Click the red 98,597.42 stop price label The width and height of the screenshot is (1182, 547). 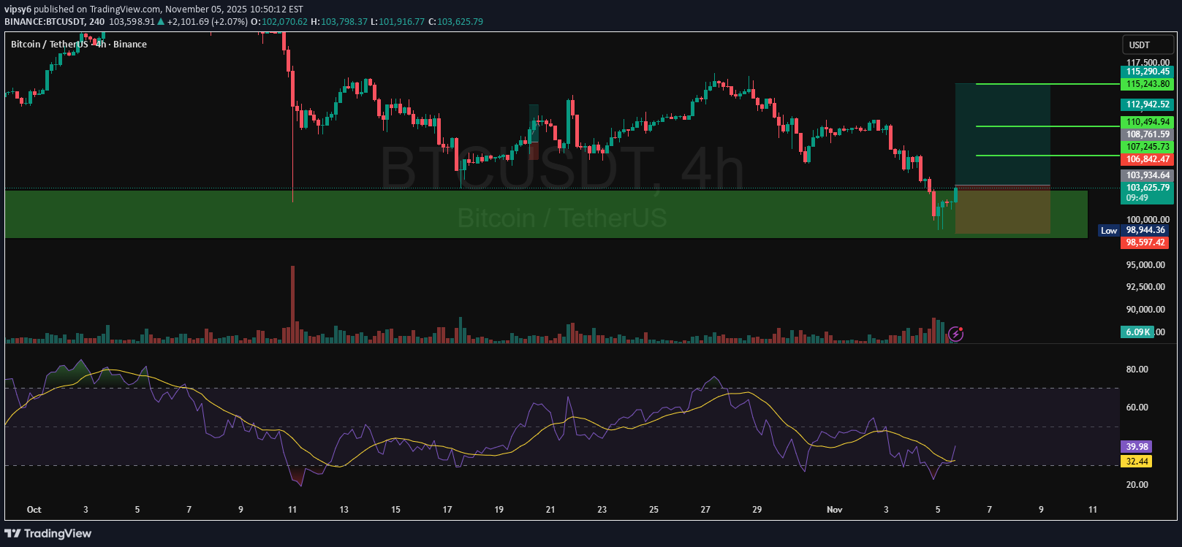click(1145, 242)
